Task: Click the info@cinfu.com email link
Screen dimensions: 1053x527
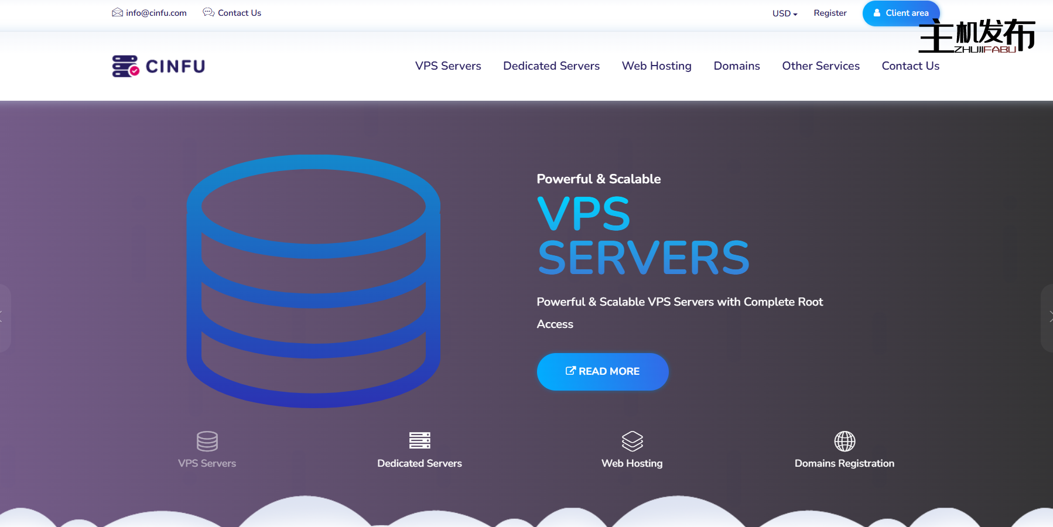Action: pos(156,13)
